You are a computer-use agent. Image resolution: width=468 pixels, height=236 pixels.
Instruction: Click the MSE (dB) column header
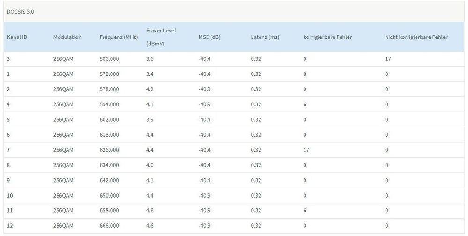click(209, 37)
